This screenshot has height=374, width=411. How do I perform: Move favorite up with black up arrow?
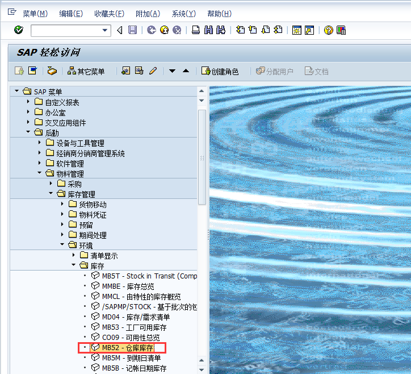tap(186, 71)
